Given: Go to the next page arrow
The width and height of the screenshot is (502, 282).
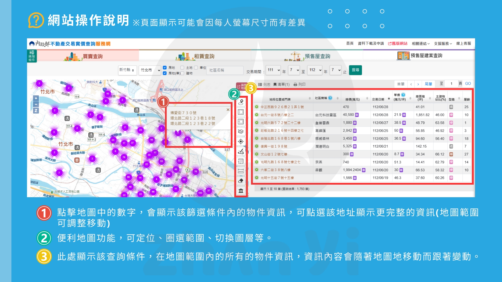Looking at the screenshot, I should (418, 84).
